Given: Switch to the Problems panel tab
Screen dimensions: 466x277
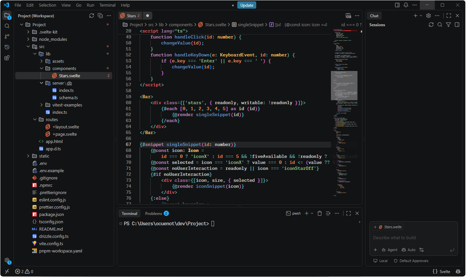Looking at the screenshot, I should point(157,213).
